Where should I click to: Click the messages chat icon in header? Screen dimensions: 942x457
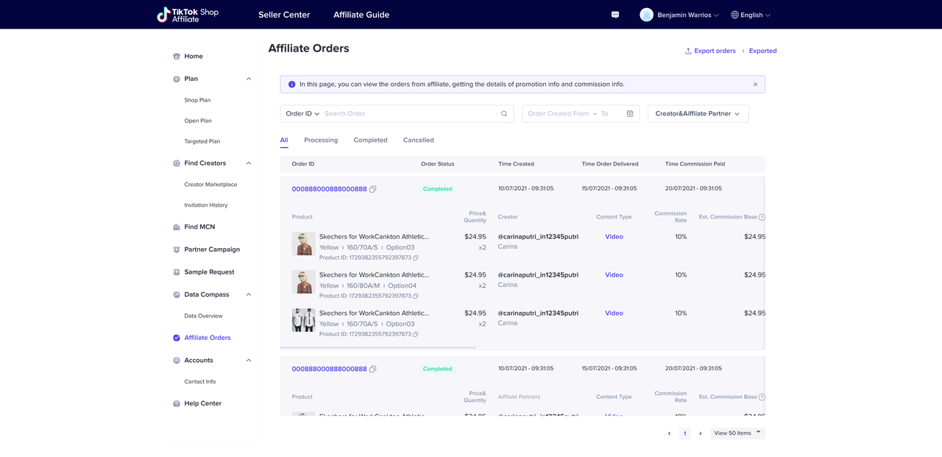click(615, 15)
